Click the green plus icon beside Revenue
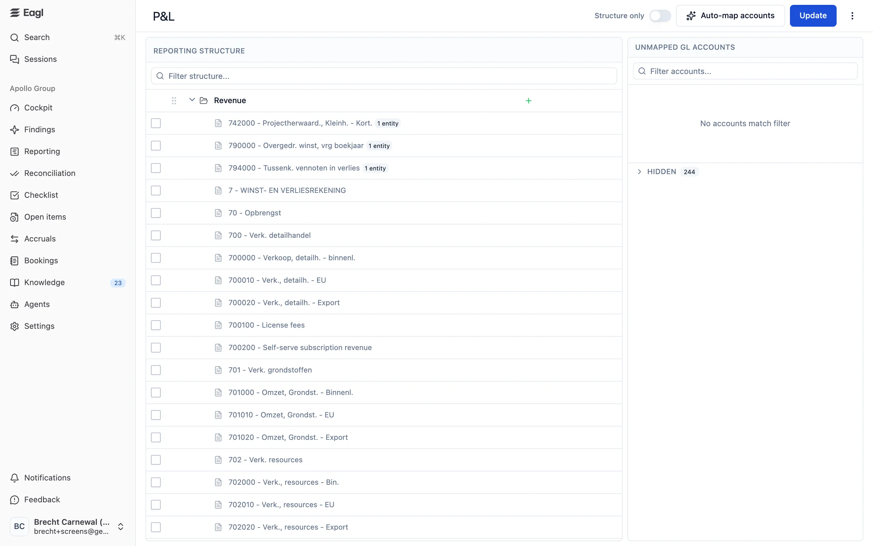The image size is (873, 546). pos(528,101)
